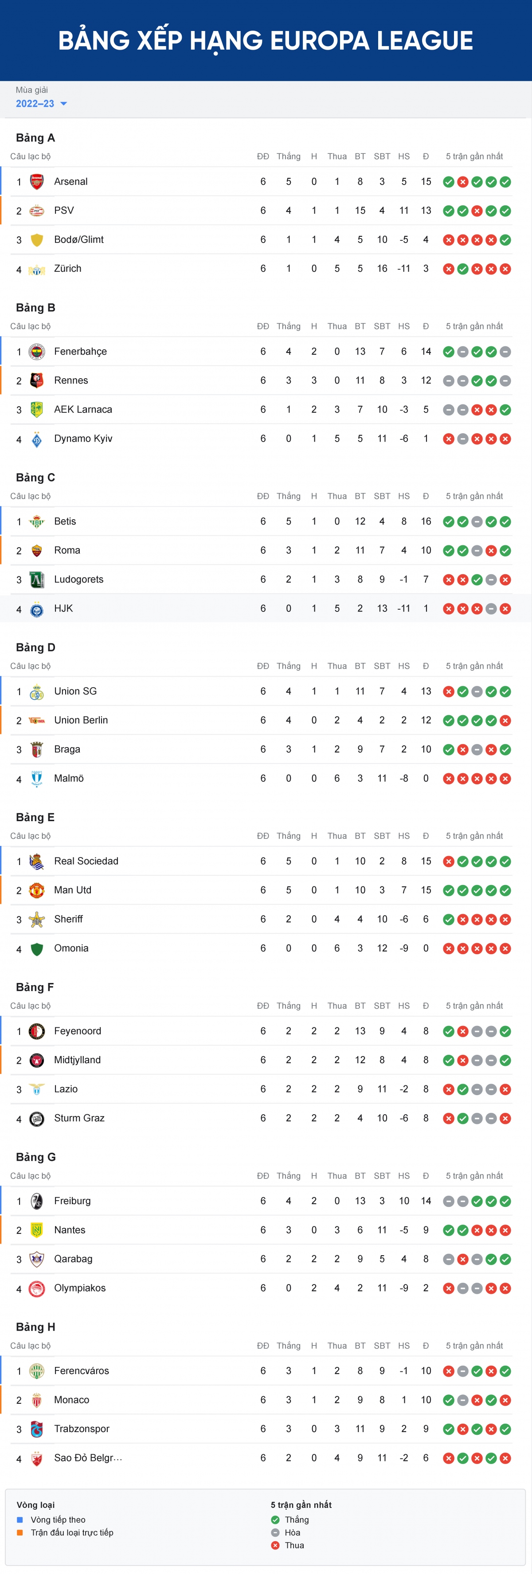Open the 2022–23 season dropdown
This screenshot has width=532, height=1574.
41,104
